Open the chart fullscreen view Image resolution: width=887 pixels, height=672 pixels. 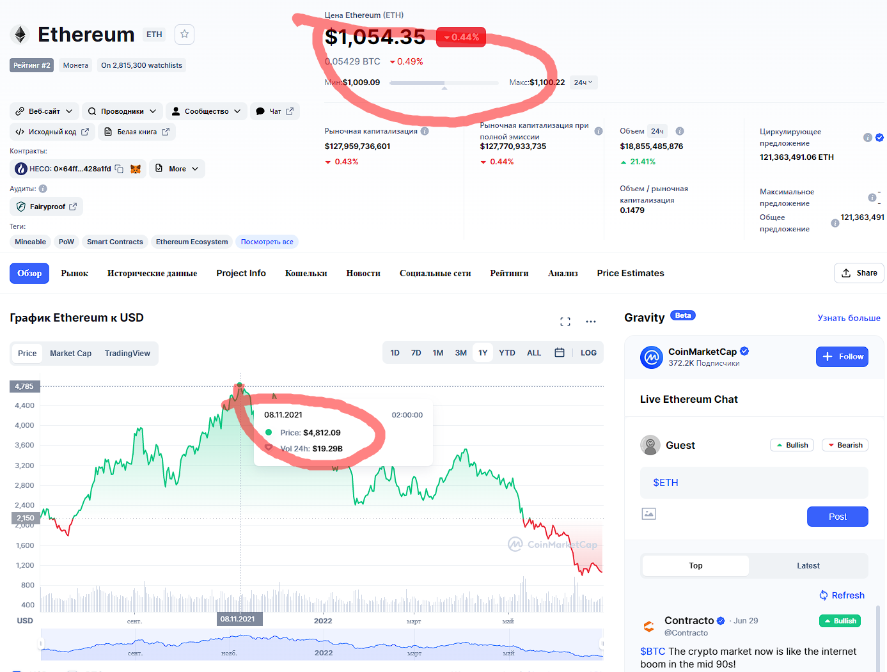pyautogui.click(x=565, y=322)
